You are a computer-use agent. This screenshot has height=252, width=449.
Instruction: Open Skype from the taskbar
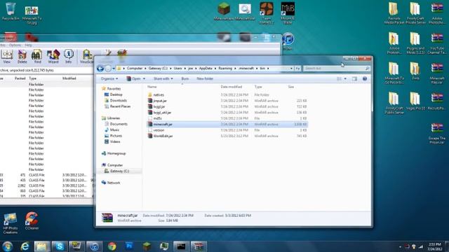pyautogui.click(x=60, y=246)
